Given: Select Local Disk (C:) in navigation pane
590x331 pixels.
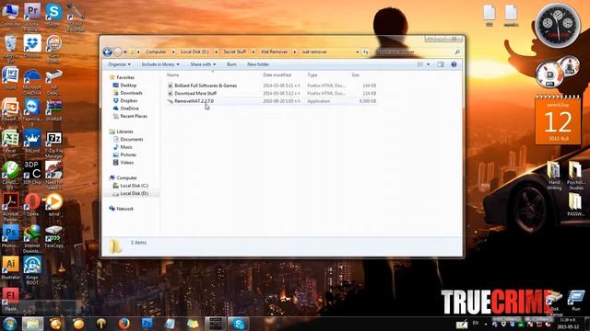Looking at the screenshot, I should pyautogui.click(x=134, y=186).
